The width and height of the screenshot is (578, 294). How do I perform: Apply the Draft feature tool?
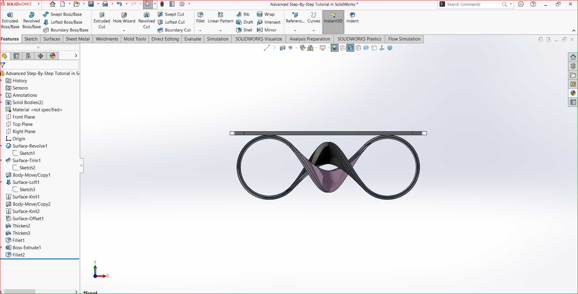[245, 22]
